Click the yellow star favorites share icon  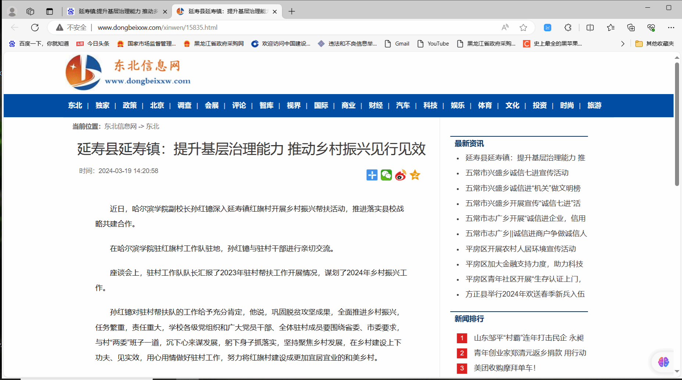coord(415,175)
